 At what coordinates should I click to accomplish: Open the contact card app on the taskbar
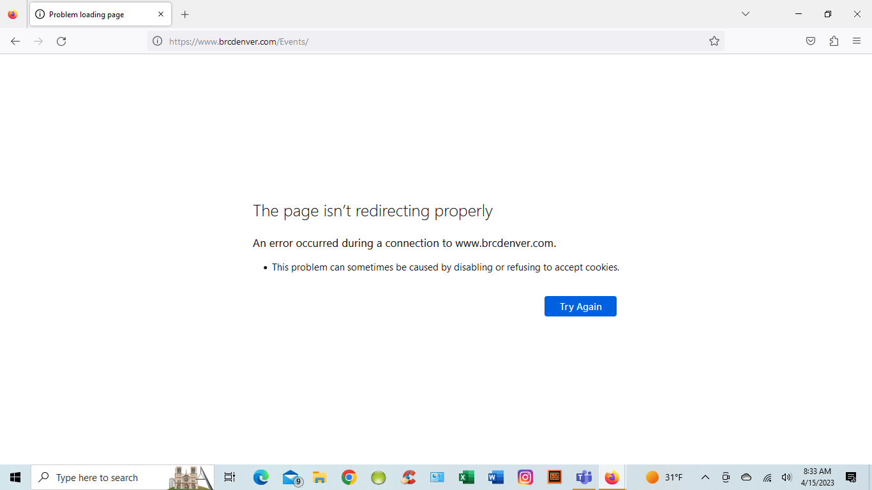437,477
